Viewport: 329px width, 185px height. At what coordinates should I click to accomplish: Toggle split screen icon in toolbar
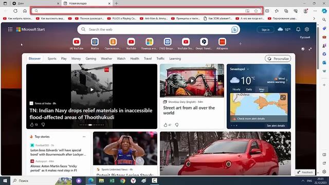tap(267, 11)
